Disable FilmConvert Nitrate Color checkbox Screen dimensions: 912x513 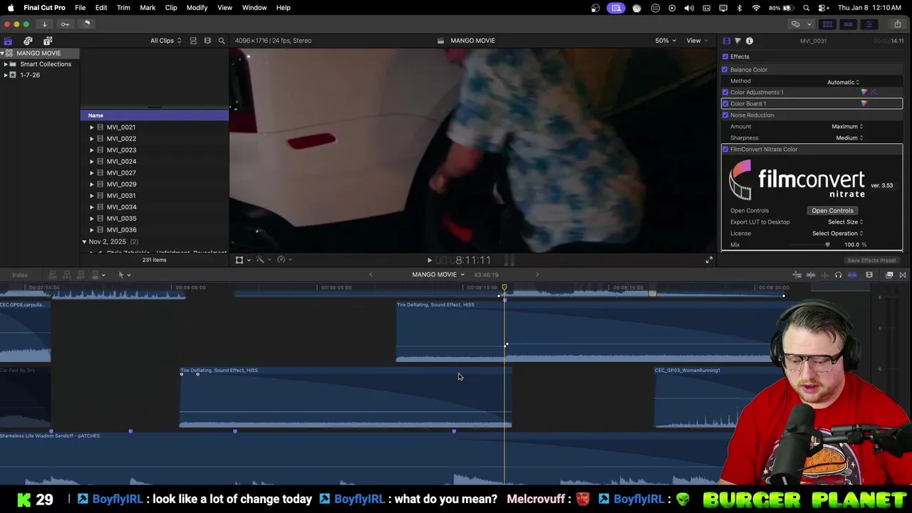pos(725,150)
